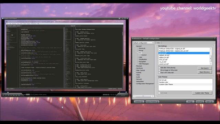
Task: Select Custom Color Theme list entry
Action: pos(185,84)
